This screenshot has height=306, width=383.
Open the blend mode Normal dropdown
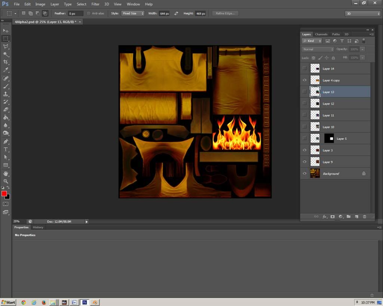coord(318,49)
